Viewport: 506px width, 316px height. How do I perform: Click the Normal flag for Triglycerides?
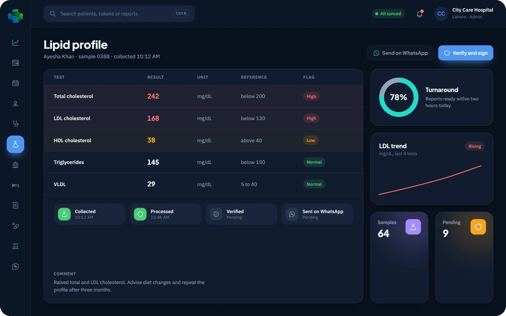click(314, 162)
